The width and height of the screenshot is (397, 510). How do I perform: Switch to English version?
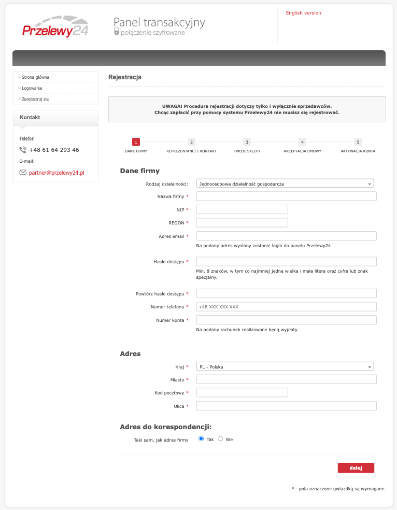point(303,13)
